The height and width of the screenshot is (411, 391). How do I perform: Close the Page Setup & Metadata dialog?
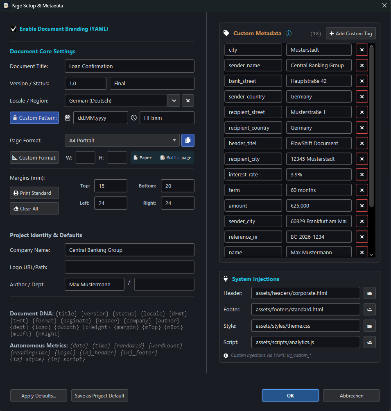pos(384,5)
